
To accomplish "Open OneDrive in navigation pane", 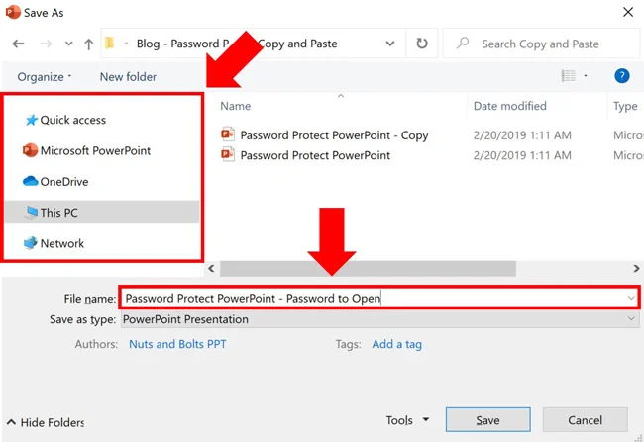I will click(64, 182).
